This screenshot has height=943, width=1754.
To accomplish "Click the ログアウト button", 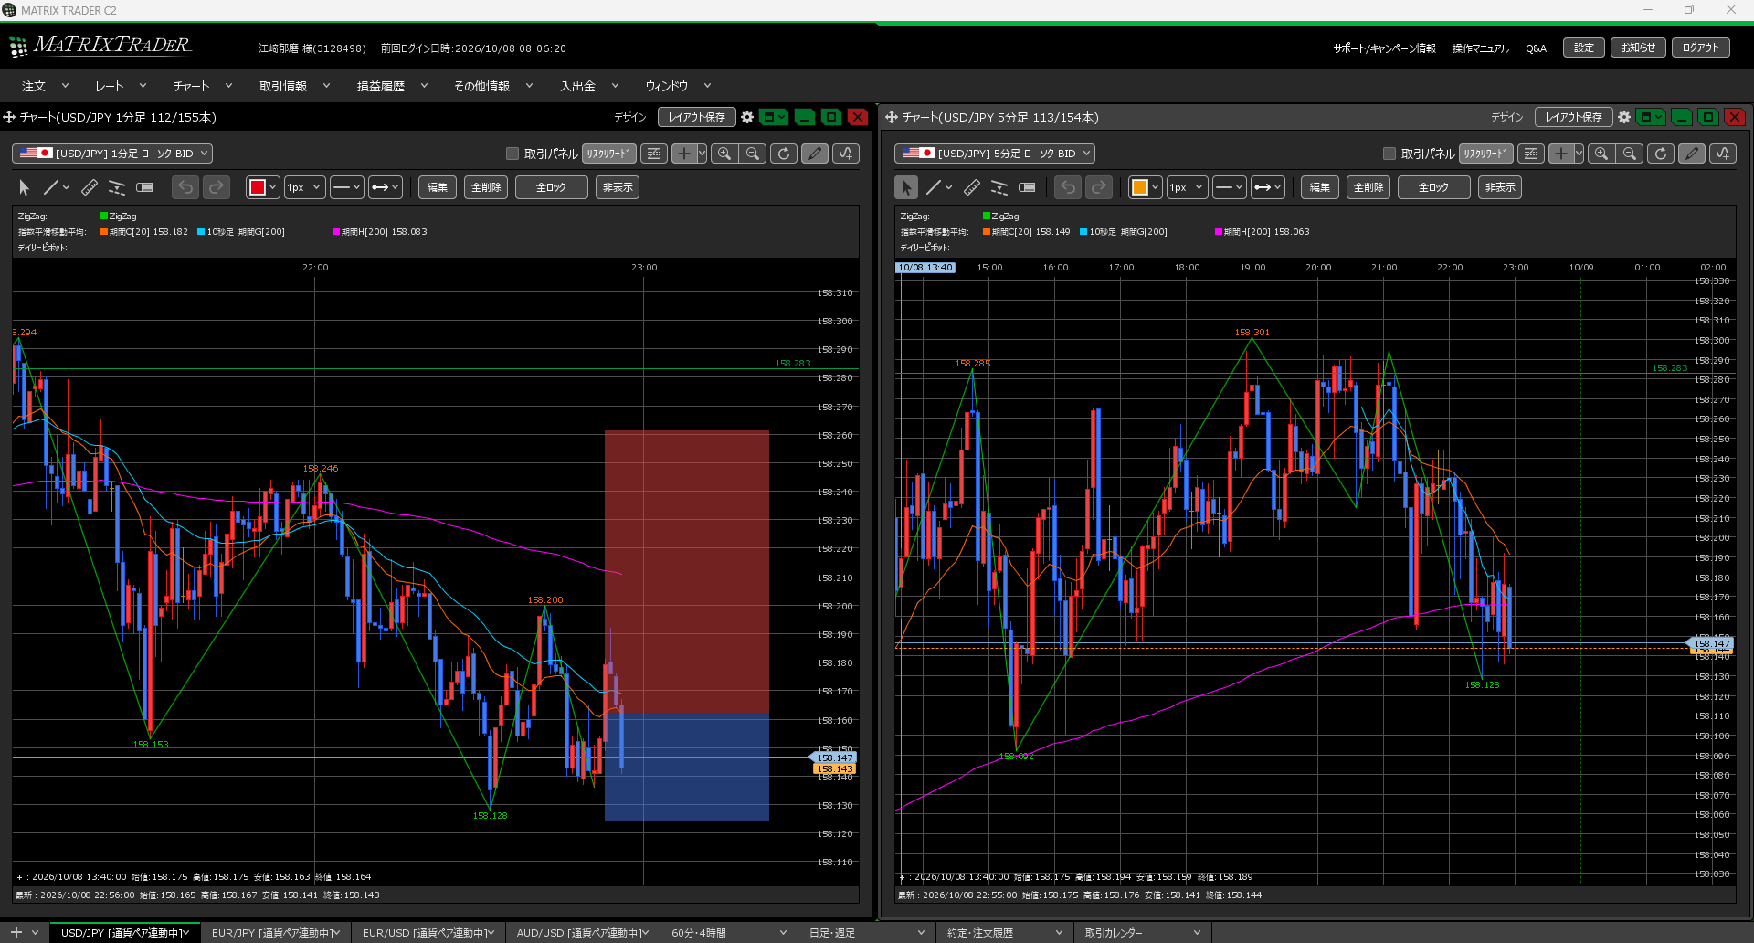I will (x=1700, y=48).
